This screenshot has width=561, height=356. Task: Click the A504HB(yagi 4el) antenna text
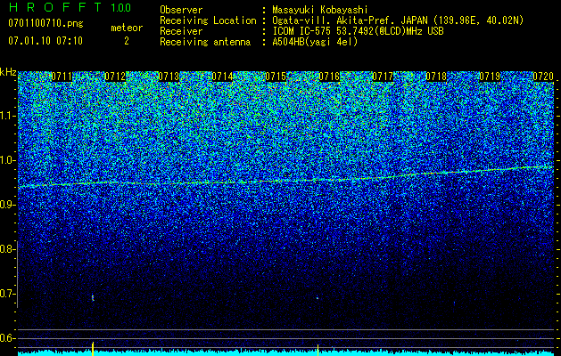pos(315,42)
